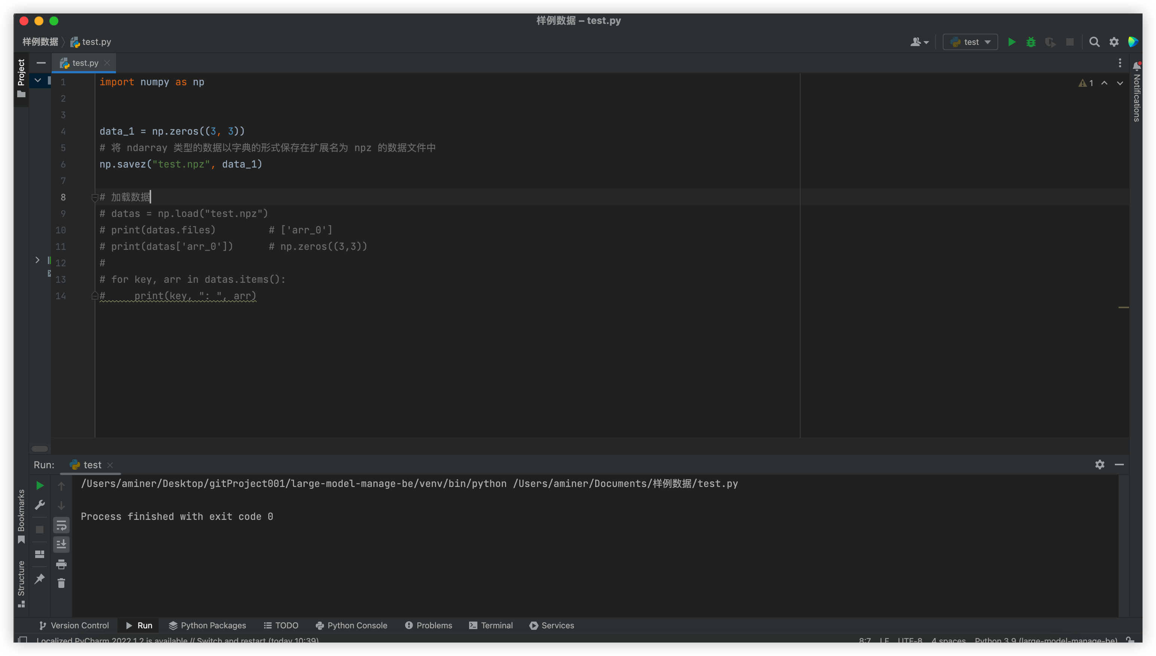Open the test run configuration dropdown
The height and width of the screenshot is (656, 1156).
click(x=970, y=42)
